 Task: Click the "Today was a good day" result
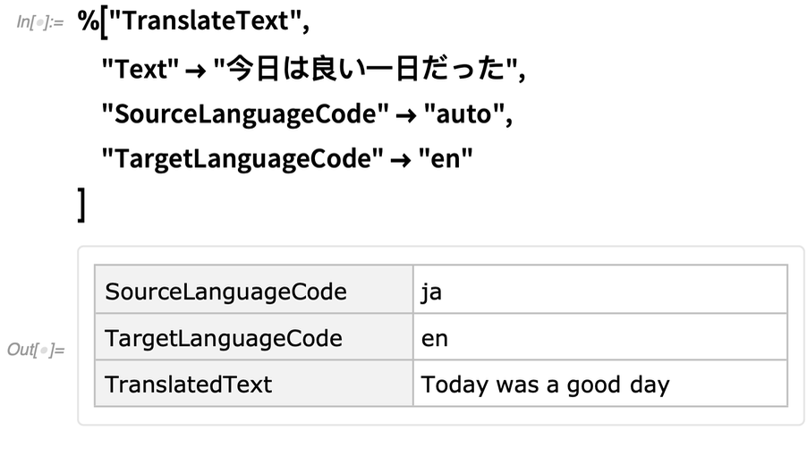(x=545, y=384)
